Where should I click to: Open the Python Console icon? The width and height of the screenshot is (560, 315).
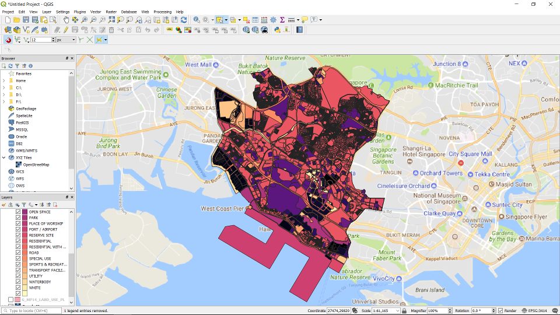click(278, 30)
